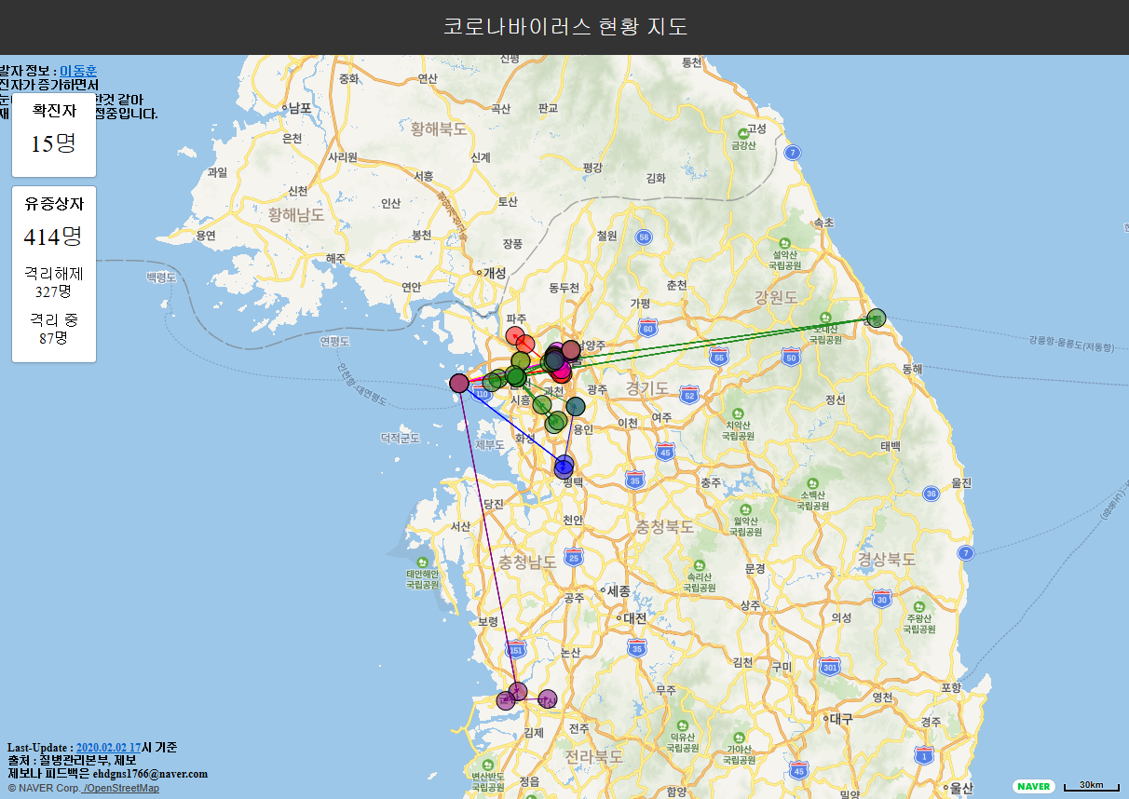Viewport: 1129px width, 799px height.
Task: Click Songnisan national park icon
Action: pos(700,565)
